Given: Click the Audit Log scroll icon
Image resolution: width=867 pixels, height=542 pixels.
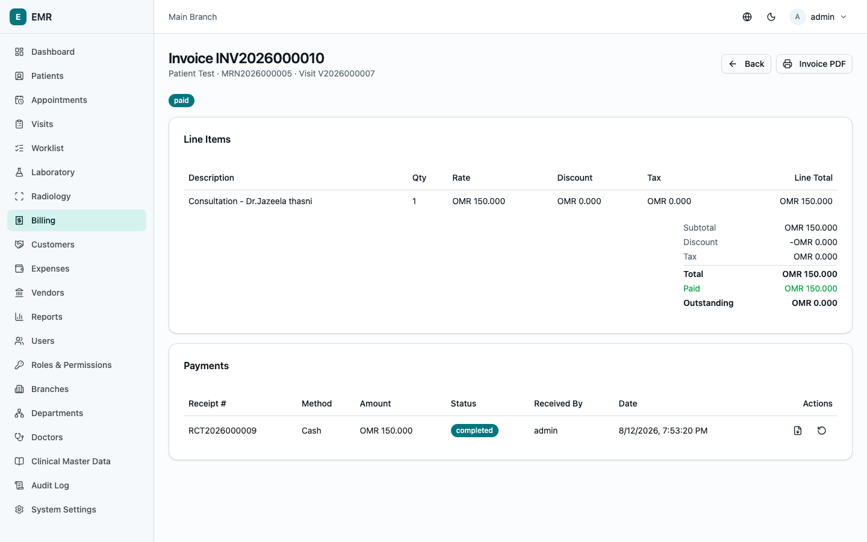Looking at the screenshot, I should [x=19, y=485].
